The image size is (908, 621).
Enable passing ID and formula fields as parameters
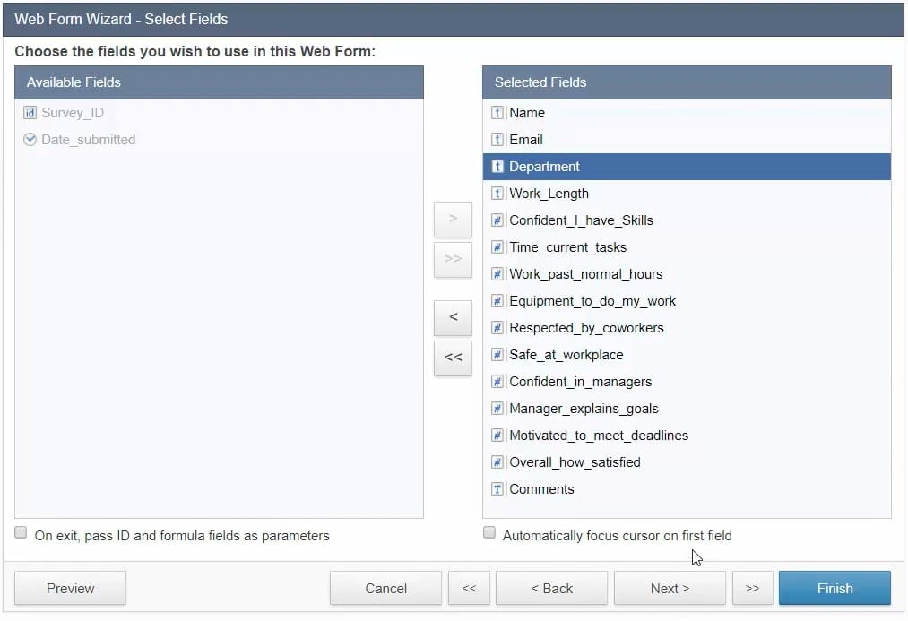click(x=21, y=533)
